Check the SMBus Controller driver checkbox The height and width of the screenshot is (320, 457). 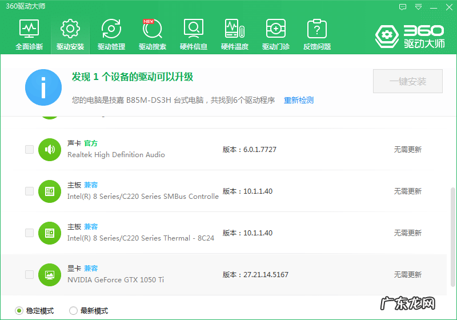(x=30, y=191)
